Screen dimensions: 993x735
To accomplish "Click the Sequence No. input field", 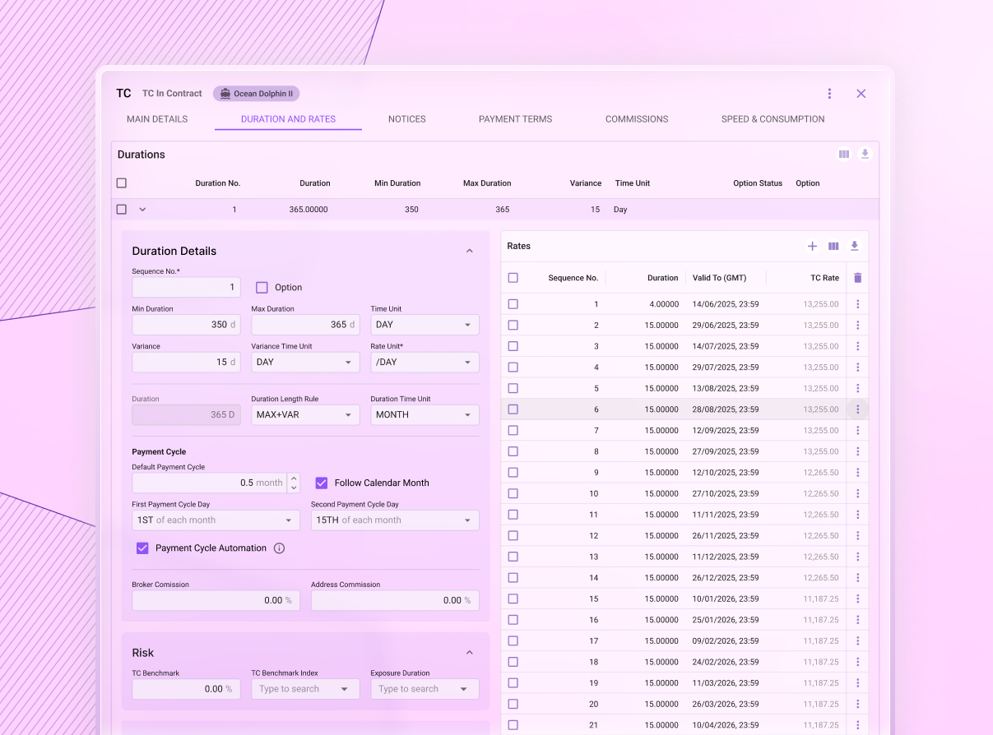I will click(x=186, y=288).
